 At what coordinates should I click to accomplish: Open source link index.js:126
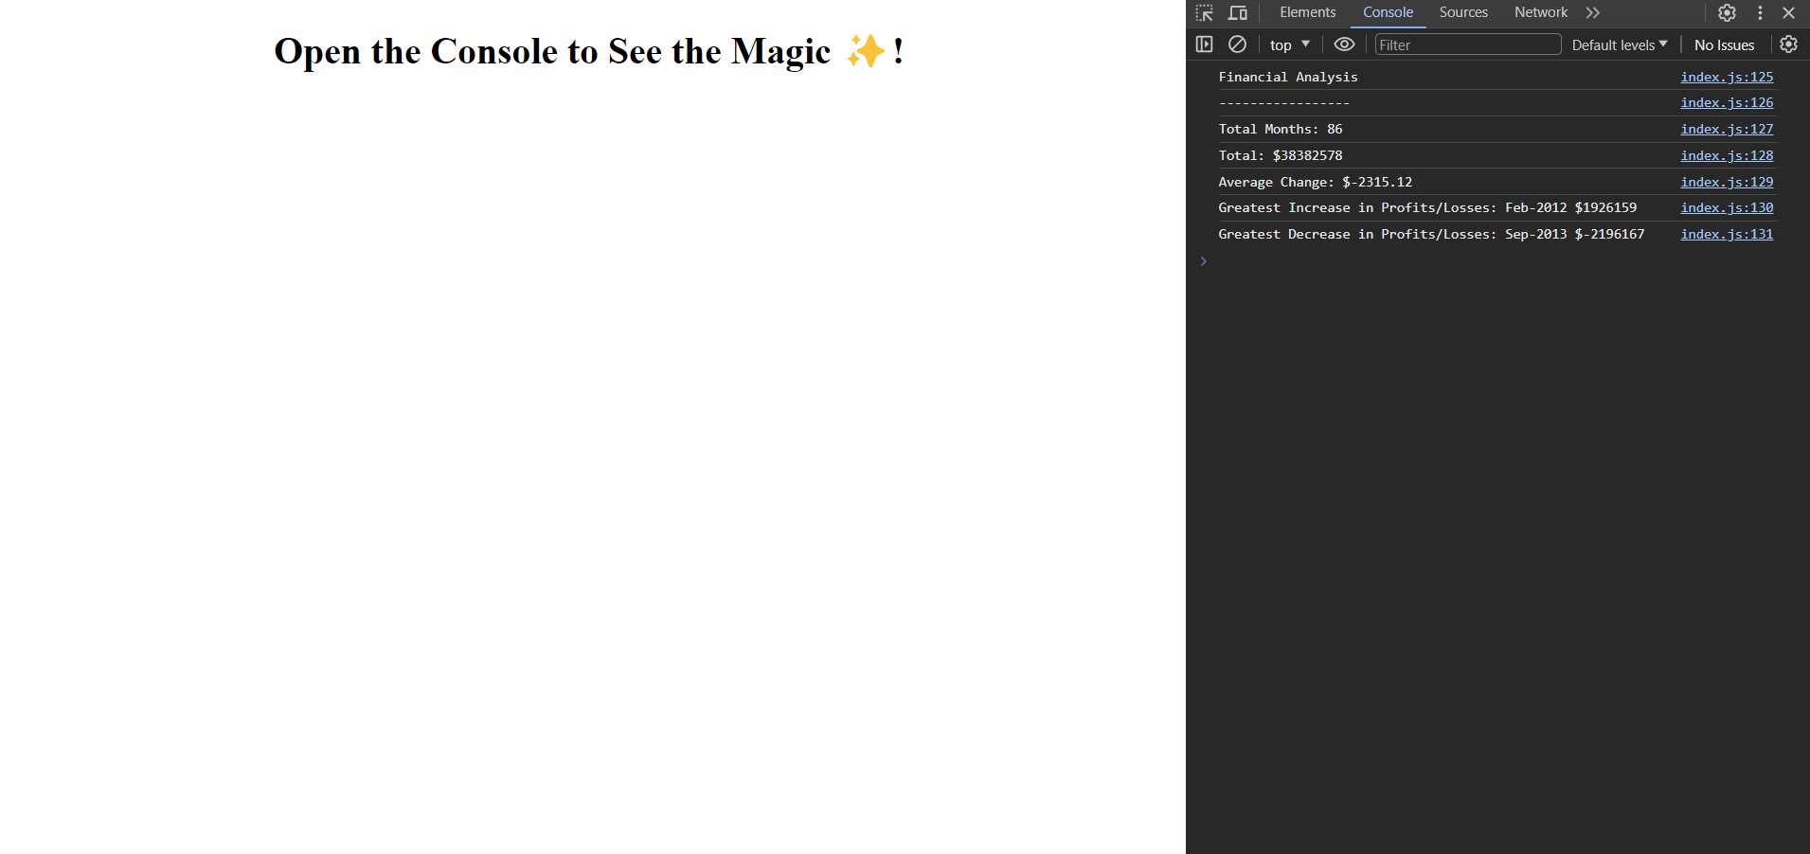(x=1727, y=102)
